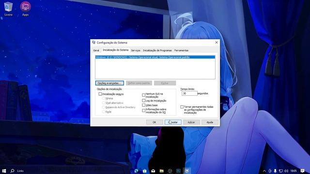Click the taskbar search magnifier icon
Viewport: 310px width, 174px height.
pos(12,171)
